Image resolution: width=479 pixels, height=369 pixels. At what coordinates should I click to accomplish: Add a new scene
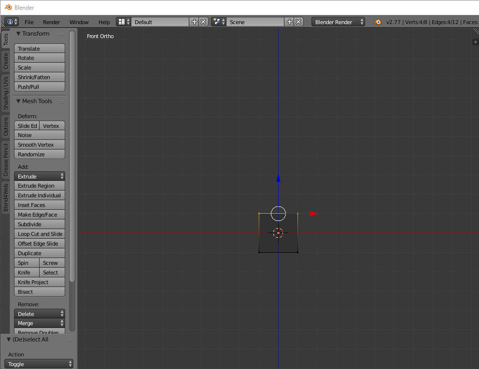coord(289,22)
